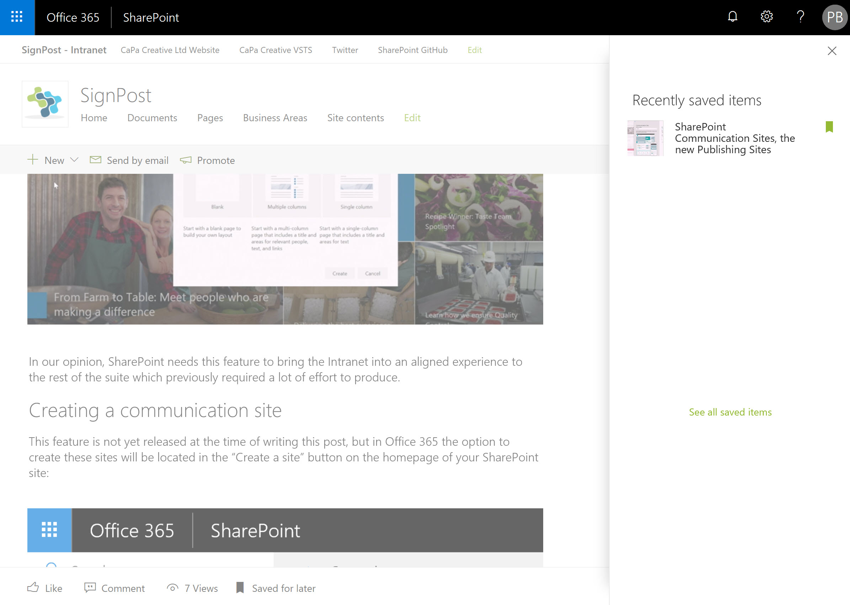Expand the New dropdown chevron
Image resolution: width=850 pixels, height=605 pixels.
point(75,160)
